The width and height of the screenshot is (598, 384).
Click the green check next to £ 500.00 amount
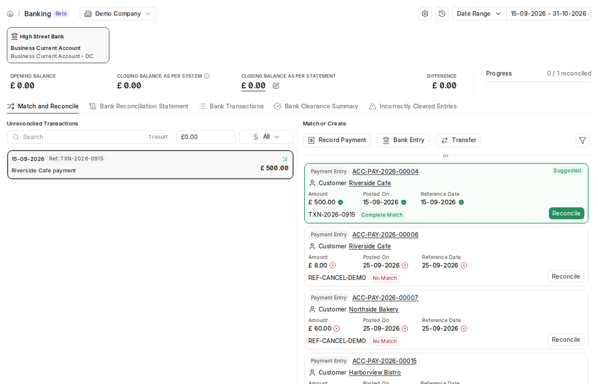coord(341,202)
